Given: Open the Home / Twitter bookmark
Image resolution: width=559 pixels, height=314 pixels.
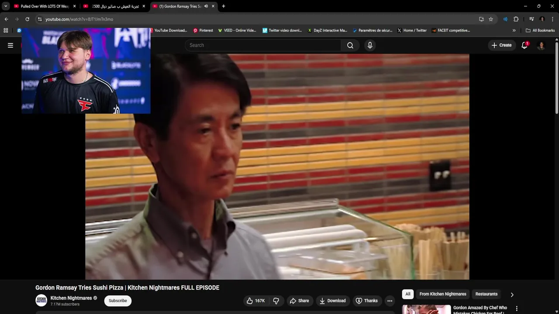Looking at the screenshot, I should pos(412,31).
